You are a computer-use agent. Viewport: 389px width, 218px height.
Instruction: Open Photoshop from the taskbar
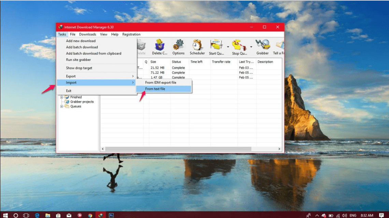point(111,215)
